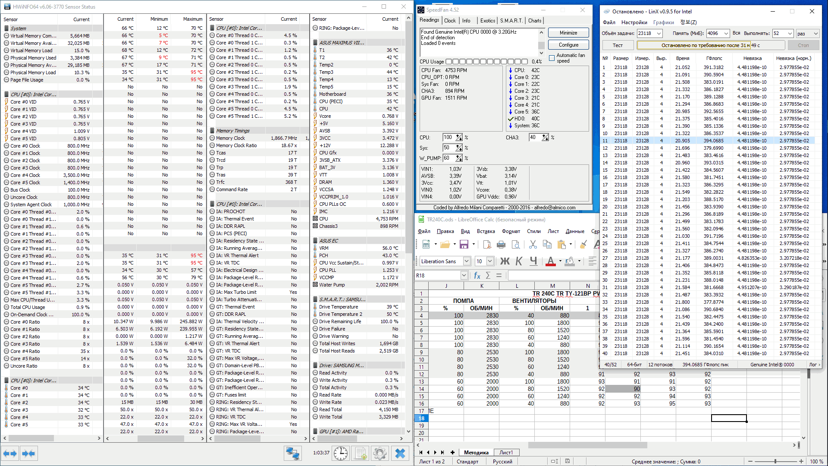Click the Calc print icon
828x466 pixels.
pos(501,245)
